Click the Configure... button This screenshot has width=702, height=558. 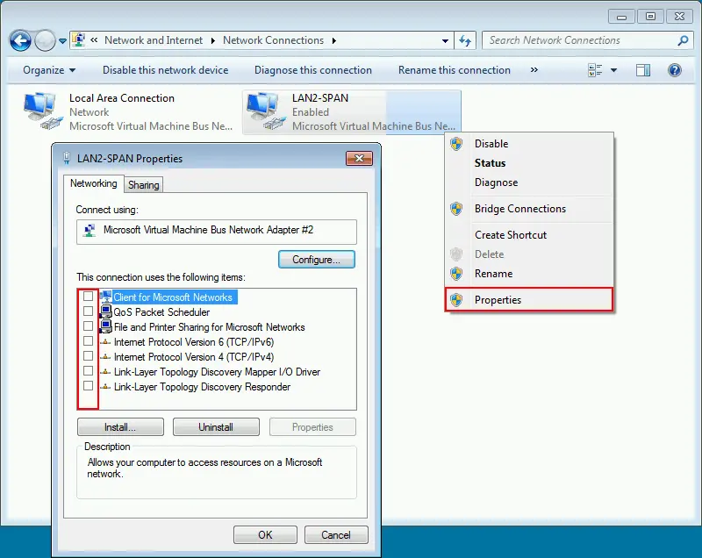pos(317,260)
